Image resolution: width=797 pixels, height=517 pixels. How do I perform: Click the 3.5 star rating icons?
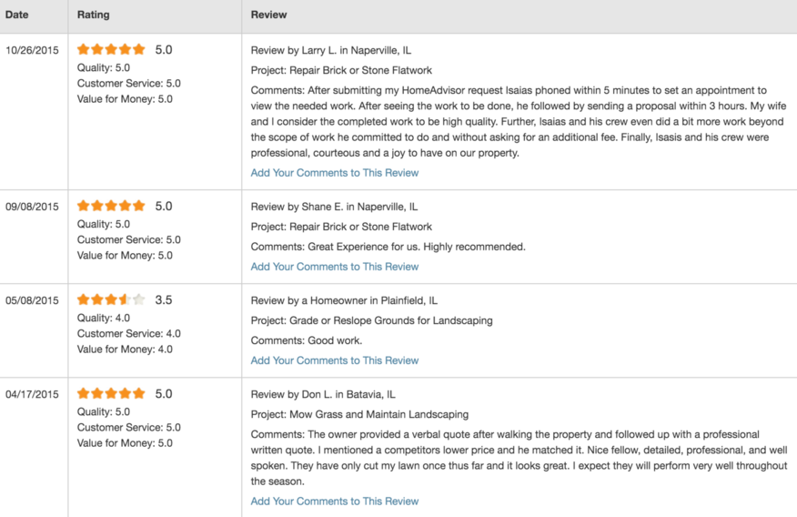coord(111,299)
